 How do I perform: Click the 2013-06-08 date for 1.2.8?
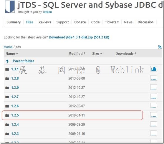click(77, 78)
